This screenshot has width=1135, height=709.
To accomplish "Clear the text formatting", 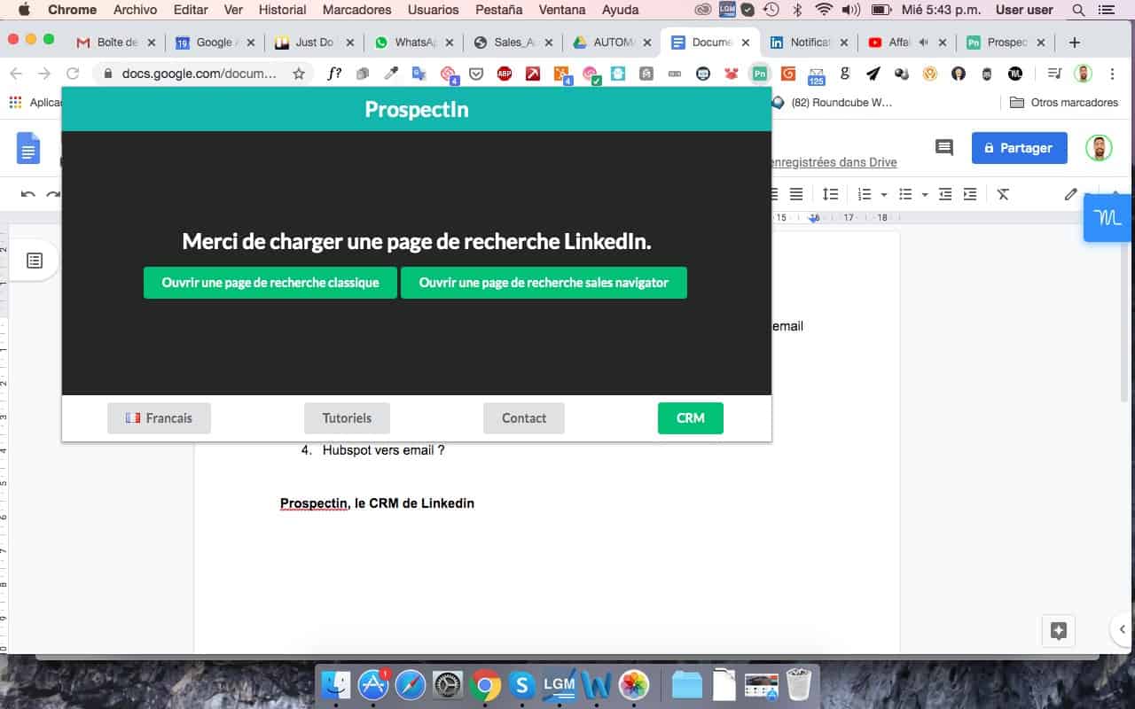I will coord(1003,194).
